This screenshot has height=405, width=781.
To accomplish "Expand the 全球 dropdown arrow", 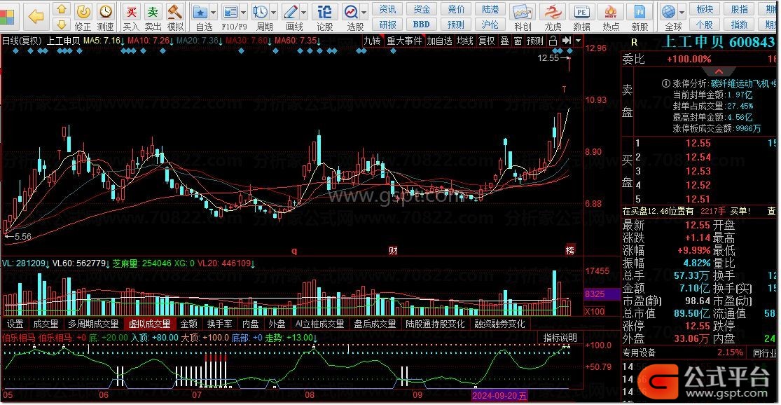I will [682, 12].
